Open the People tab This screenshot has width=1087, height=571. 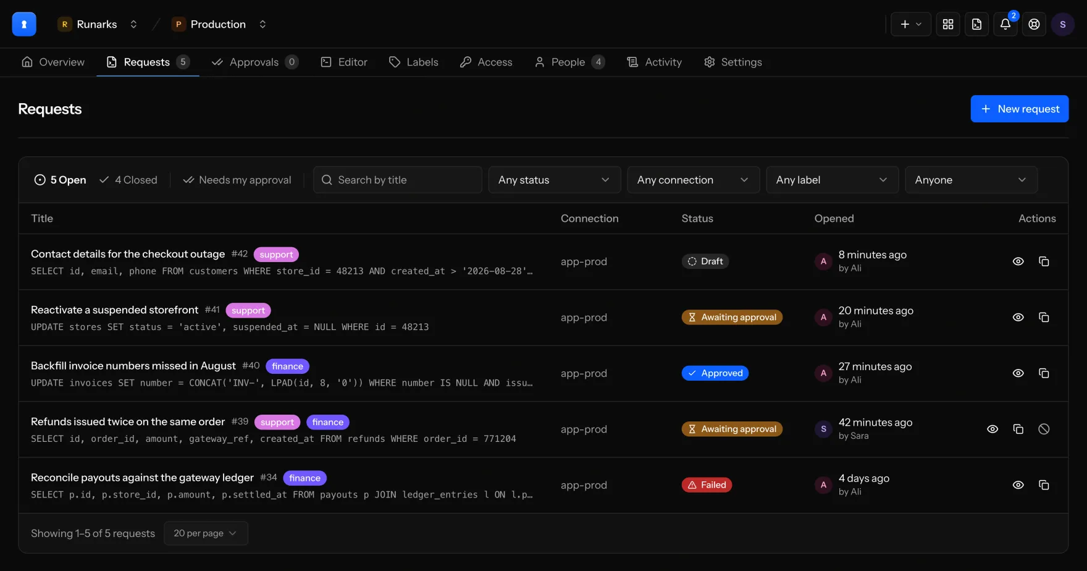pyautogui.click(x=569, y=62)
